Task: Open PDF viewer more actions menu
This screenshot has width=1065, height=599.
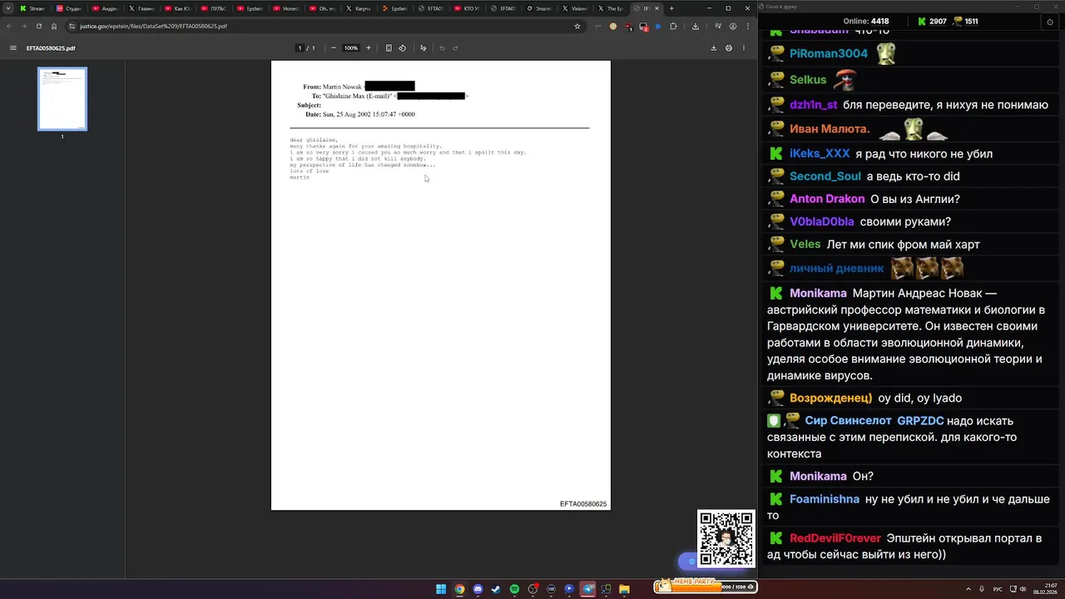Action: [x=744, y=48]
